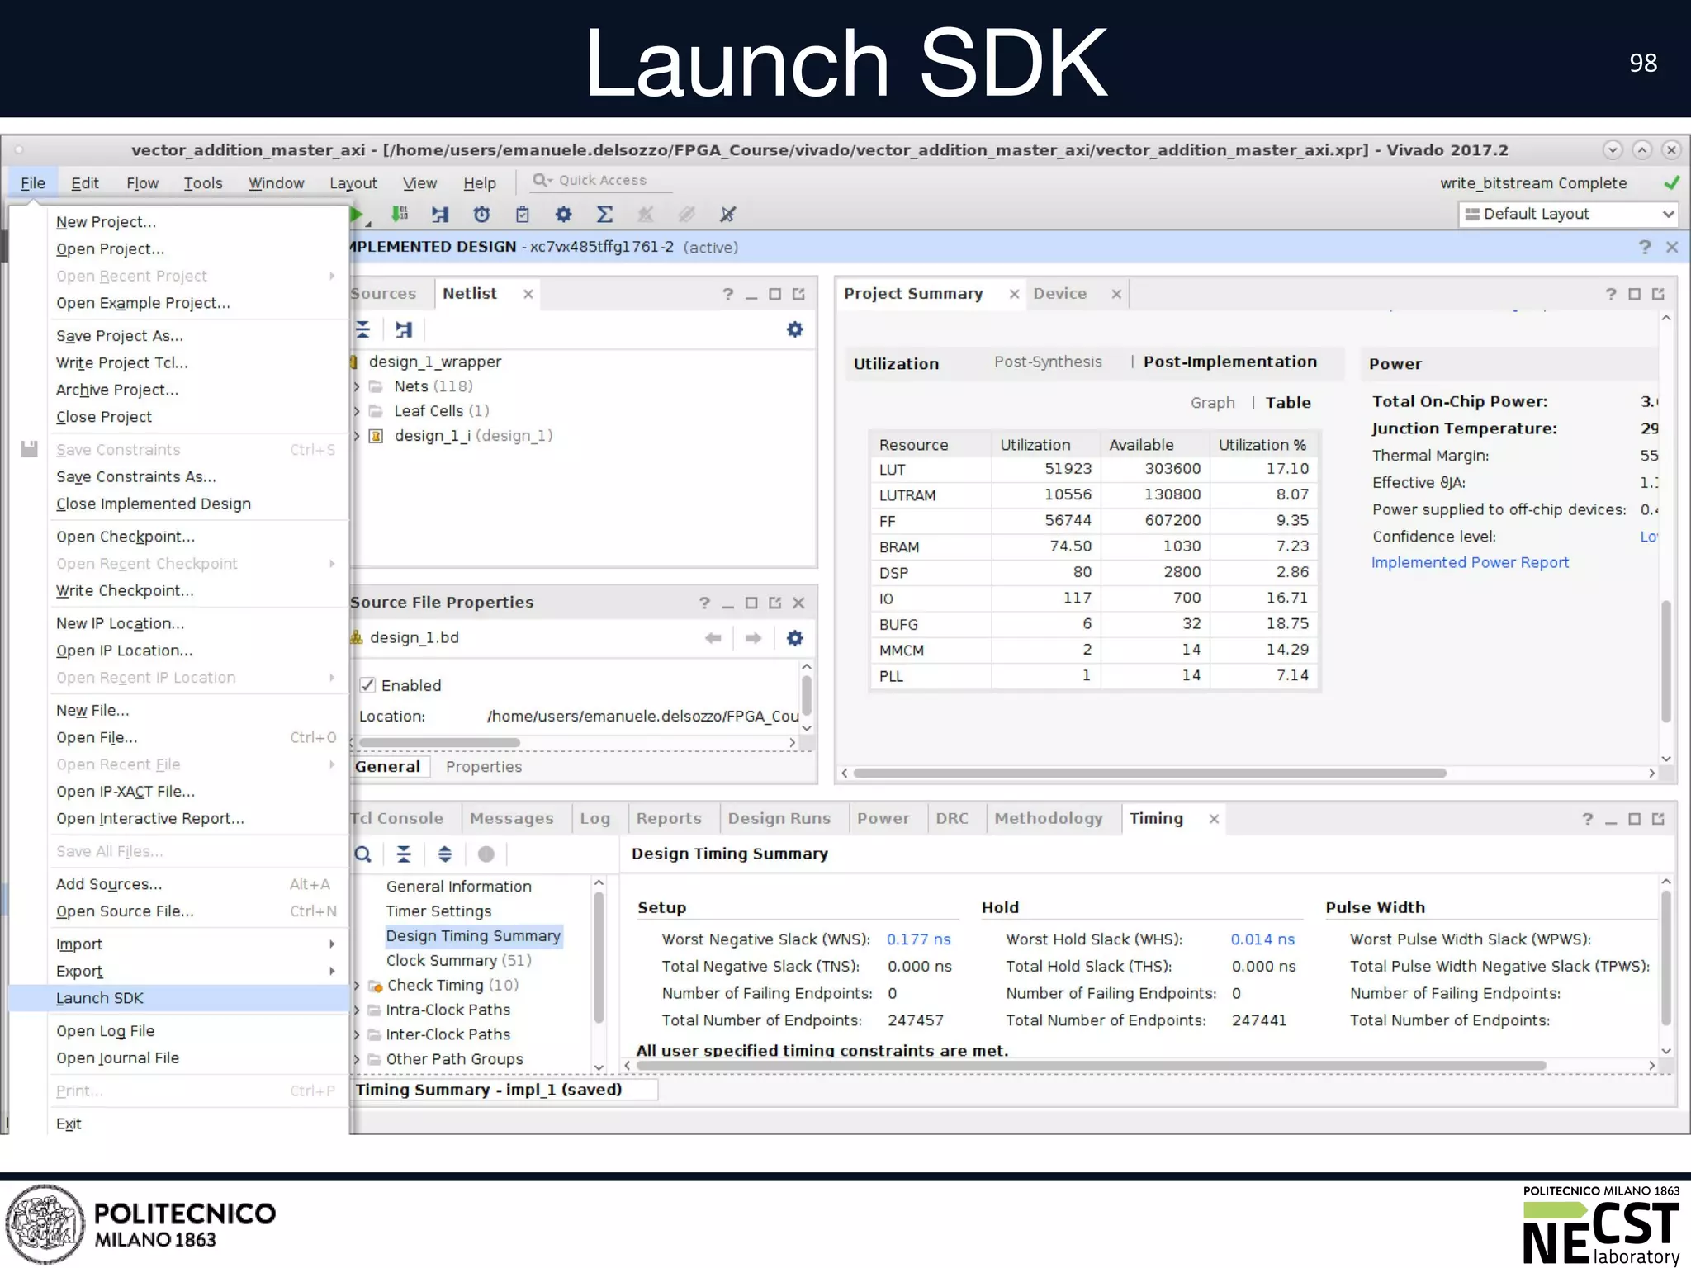Switch to the Design Runs tab
This screenshot has height=1268, width=1691.
[x=779, y=819]
